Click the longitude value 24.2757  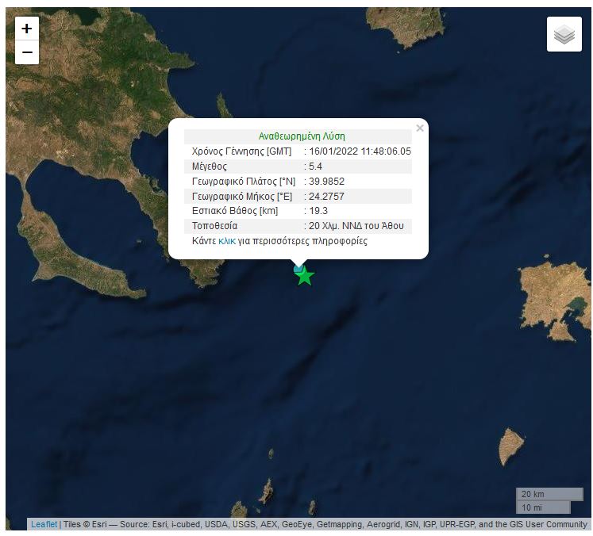(326, 196)
